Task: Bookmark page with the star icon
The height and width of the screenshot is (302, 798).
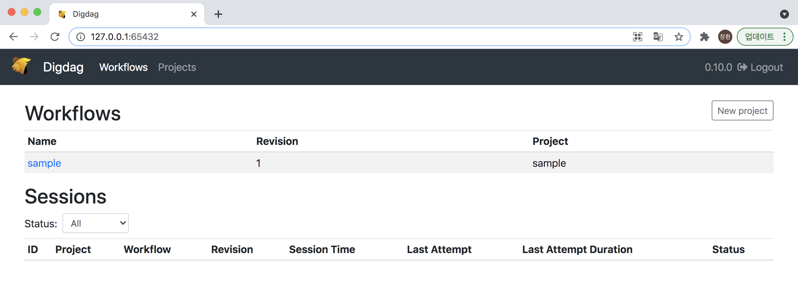Action: point(679,37)
